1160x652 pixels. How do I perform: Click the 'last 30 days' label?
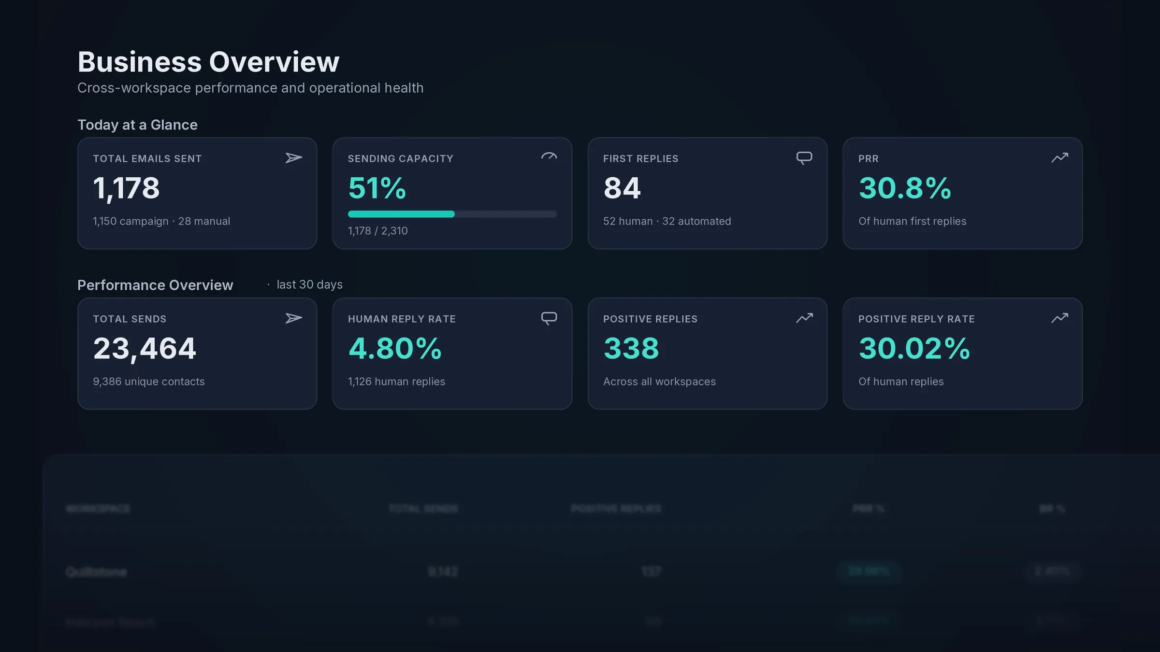pos(309,284)
